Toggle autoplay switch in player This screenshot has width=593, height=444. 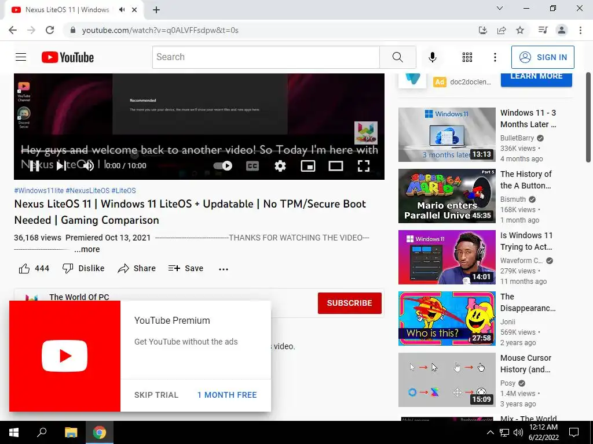[223, 166]
